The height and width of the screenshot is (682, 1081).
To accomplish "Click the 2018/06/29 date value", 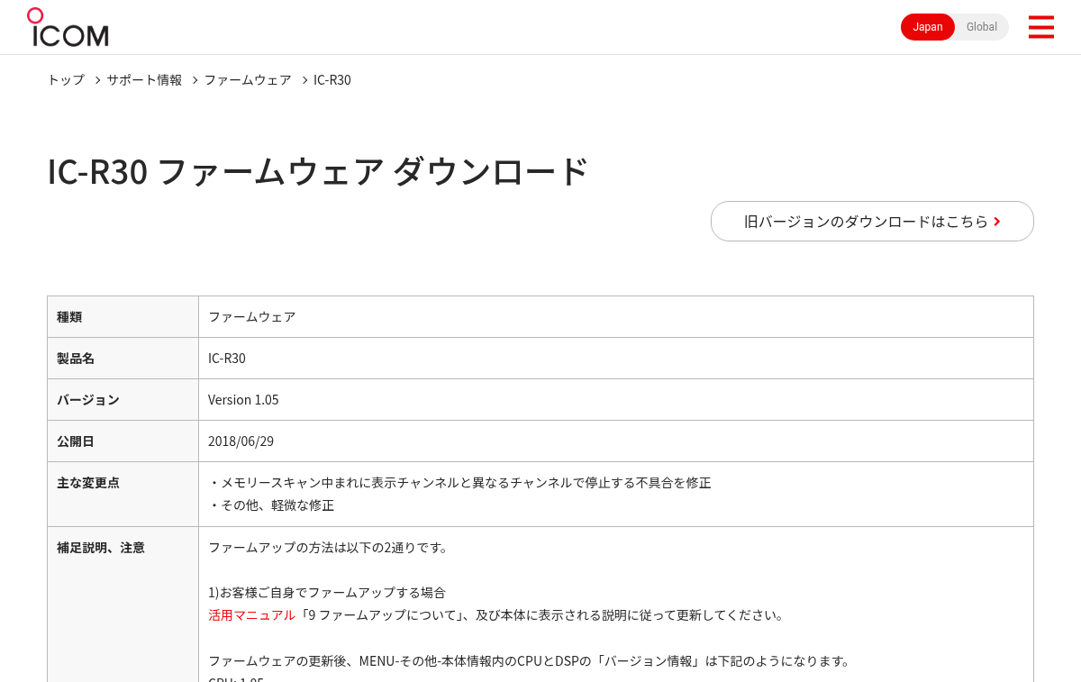I will point(241,441).
